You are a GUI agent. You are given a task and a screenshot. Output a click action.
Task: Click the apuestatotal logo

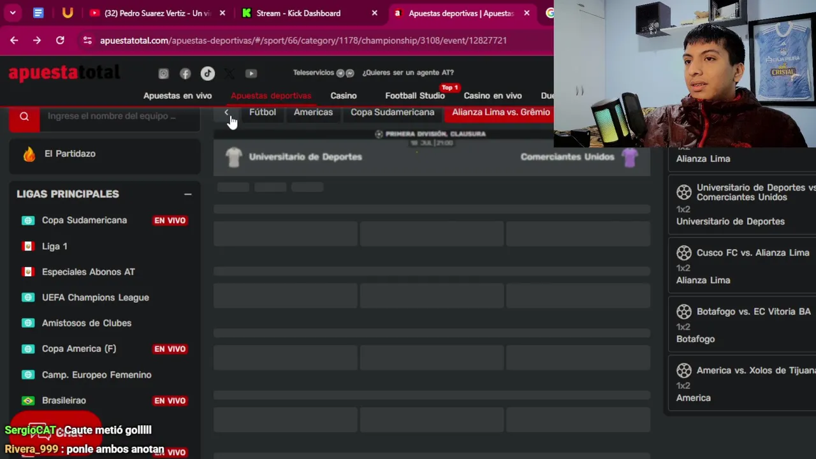[x=64, y=73]
